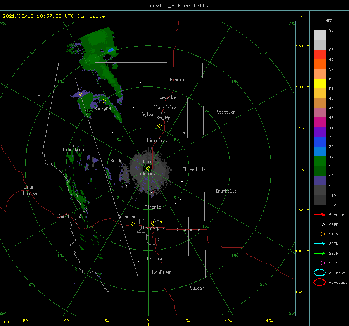Click the cyan current ellipse icon

(320, 273)
